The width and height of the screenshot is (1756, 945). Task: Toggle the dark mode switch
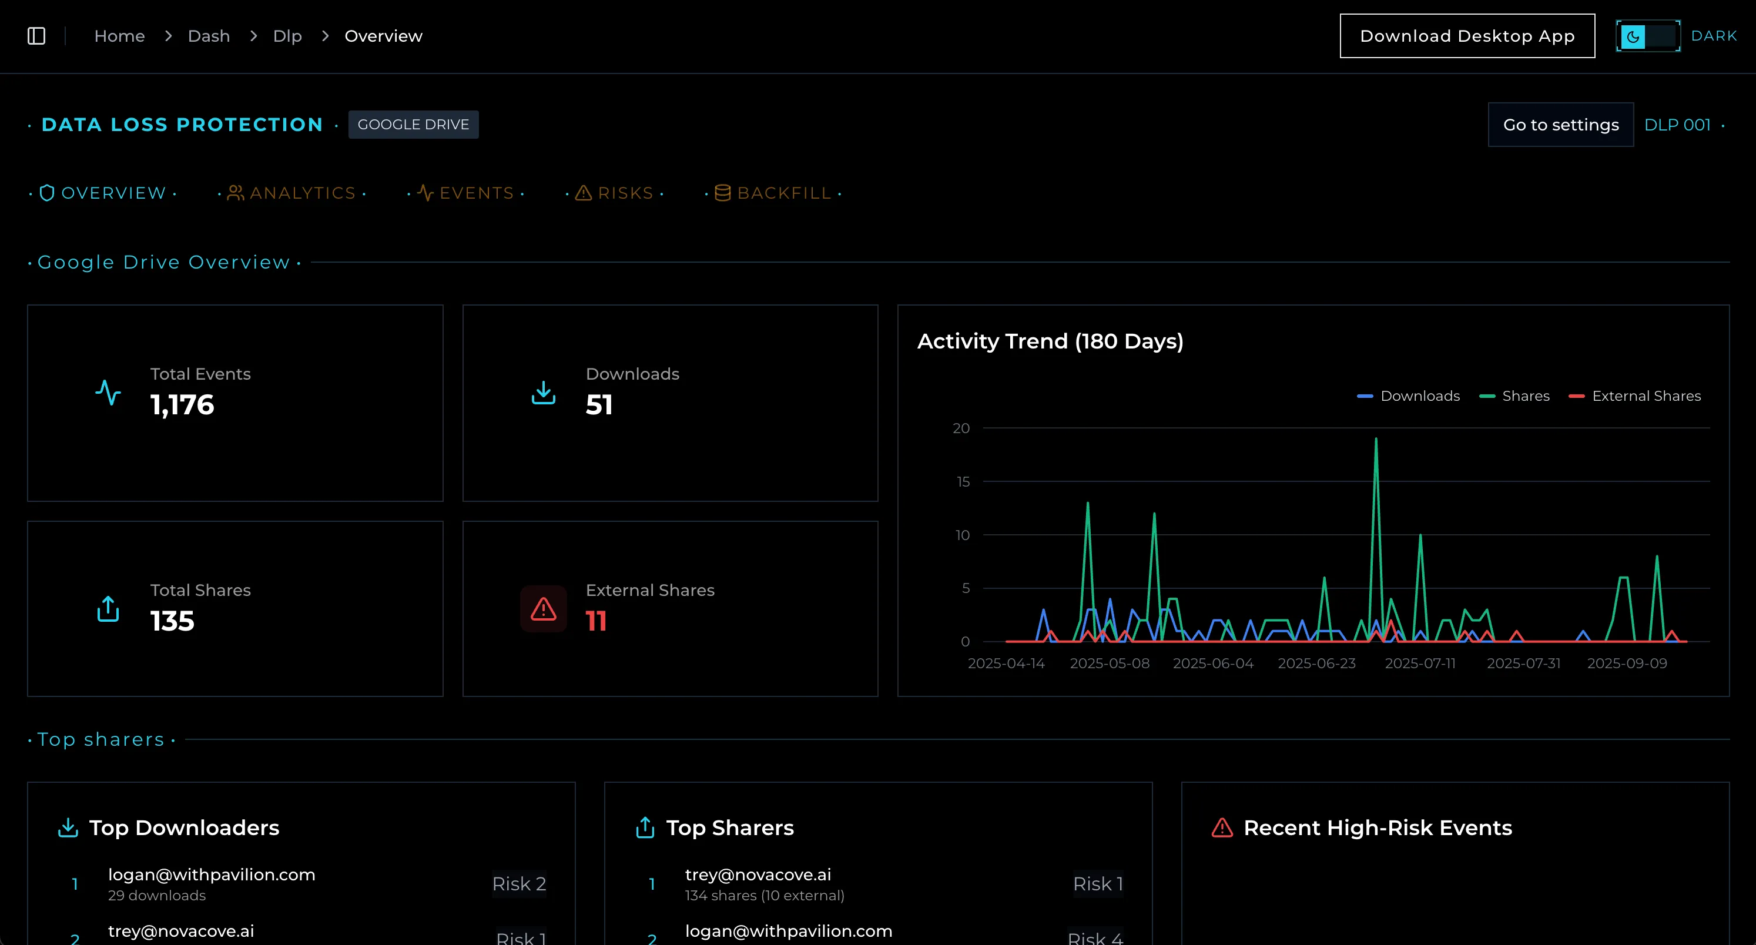tap(1647, 36)
